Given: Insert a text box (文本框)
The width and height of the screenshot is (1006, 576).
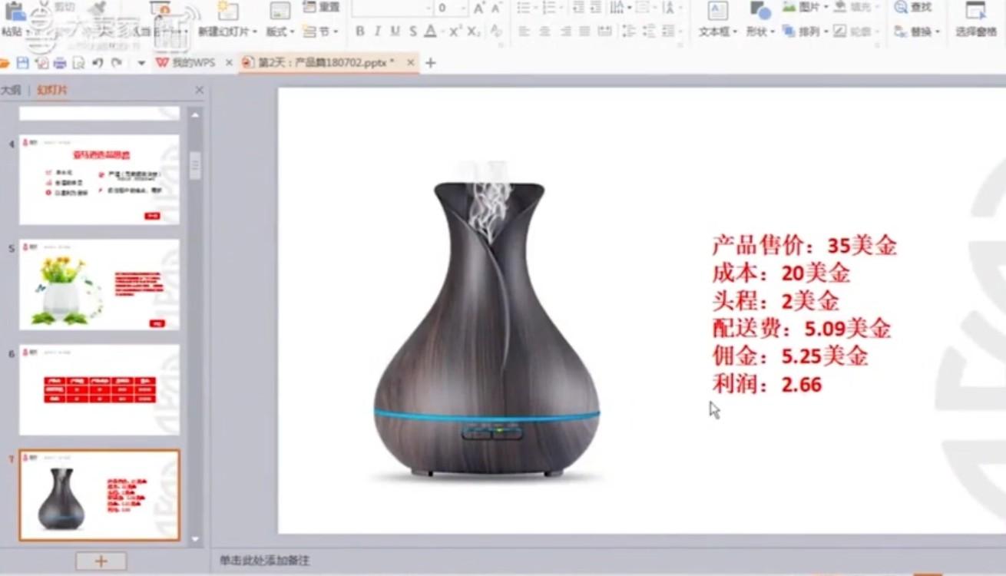Looking at the screenshot, I should [717, 20].
